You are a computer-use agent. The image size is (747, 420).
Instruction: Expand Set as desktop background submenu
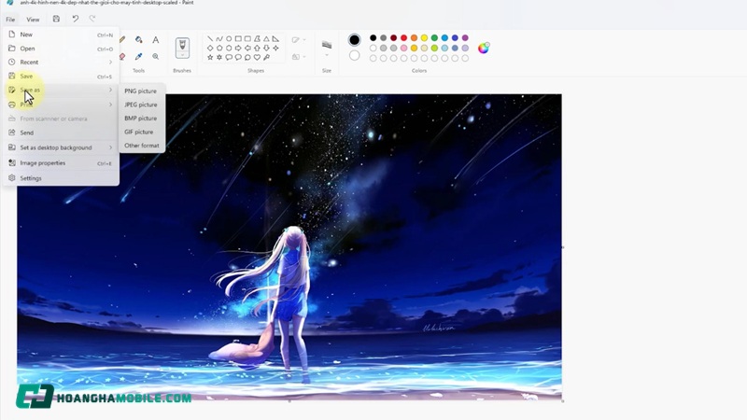point(110,147)
